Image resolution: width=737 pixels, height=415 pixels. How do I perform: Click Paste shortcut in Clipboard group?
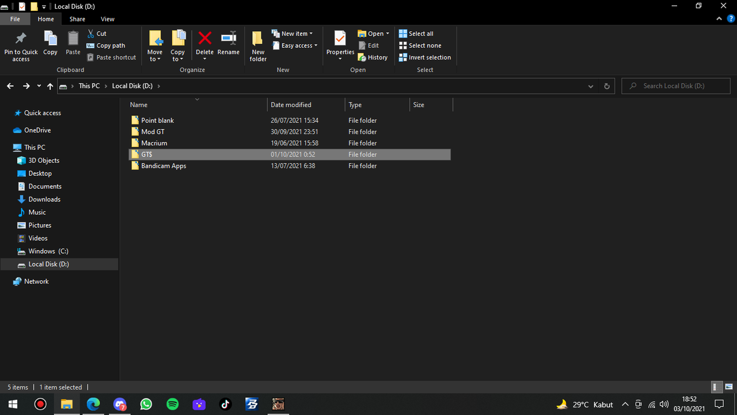pos(112,58)
